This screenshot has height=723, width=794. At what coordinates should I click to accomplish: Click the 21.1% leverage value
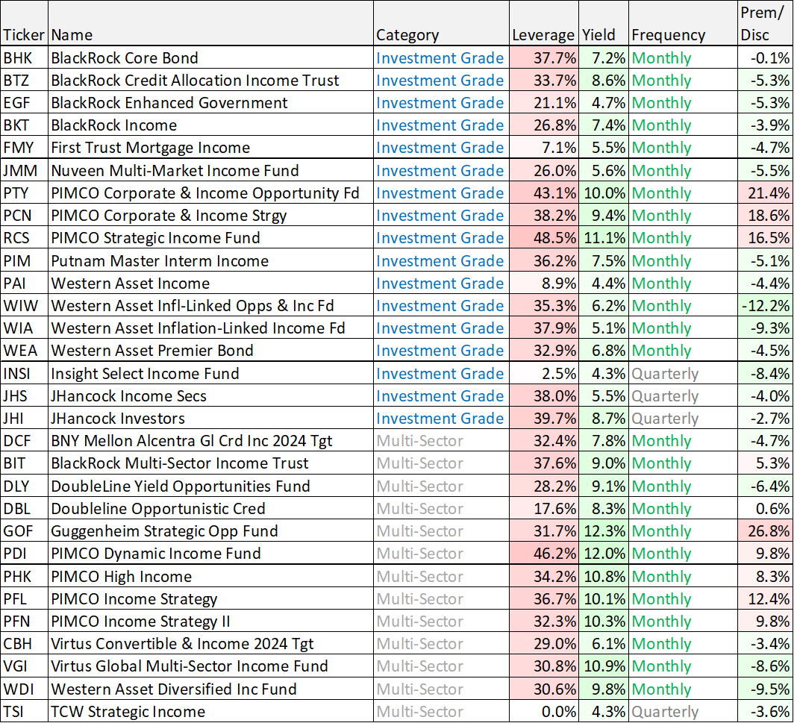pos(544,103)
